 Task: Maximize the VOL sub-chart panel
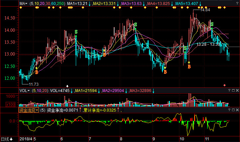[x=233, y=90]
